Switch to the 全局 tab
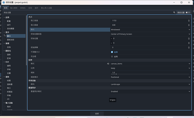This screenshot has height=118, width=194. [30, 8]
